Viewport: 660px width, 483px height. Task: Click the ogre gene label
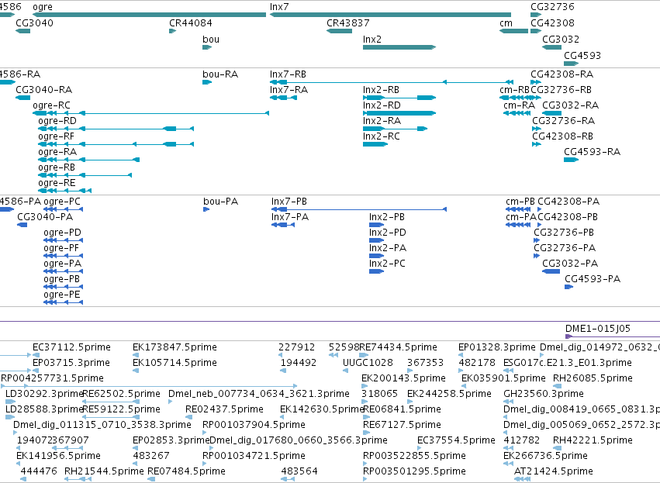point(43,7)
